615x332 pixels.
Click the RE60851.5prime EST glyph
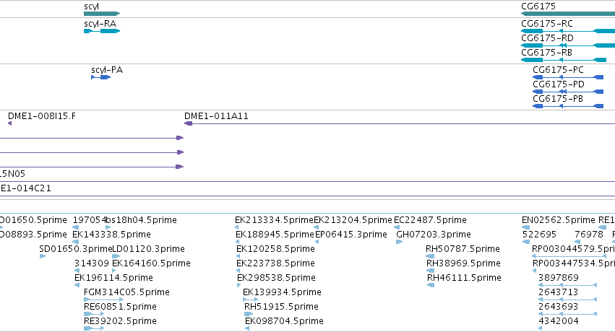point(94,314)
